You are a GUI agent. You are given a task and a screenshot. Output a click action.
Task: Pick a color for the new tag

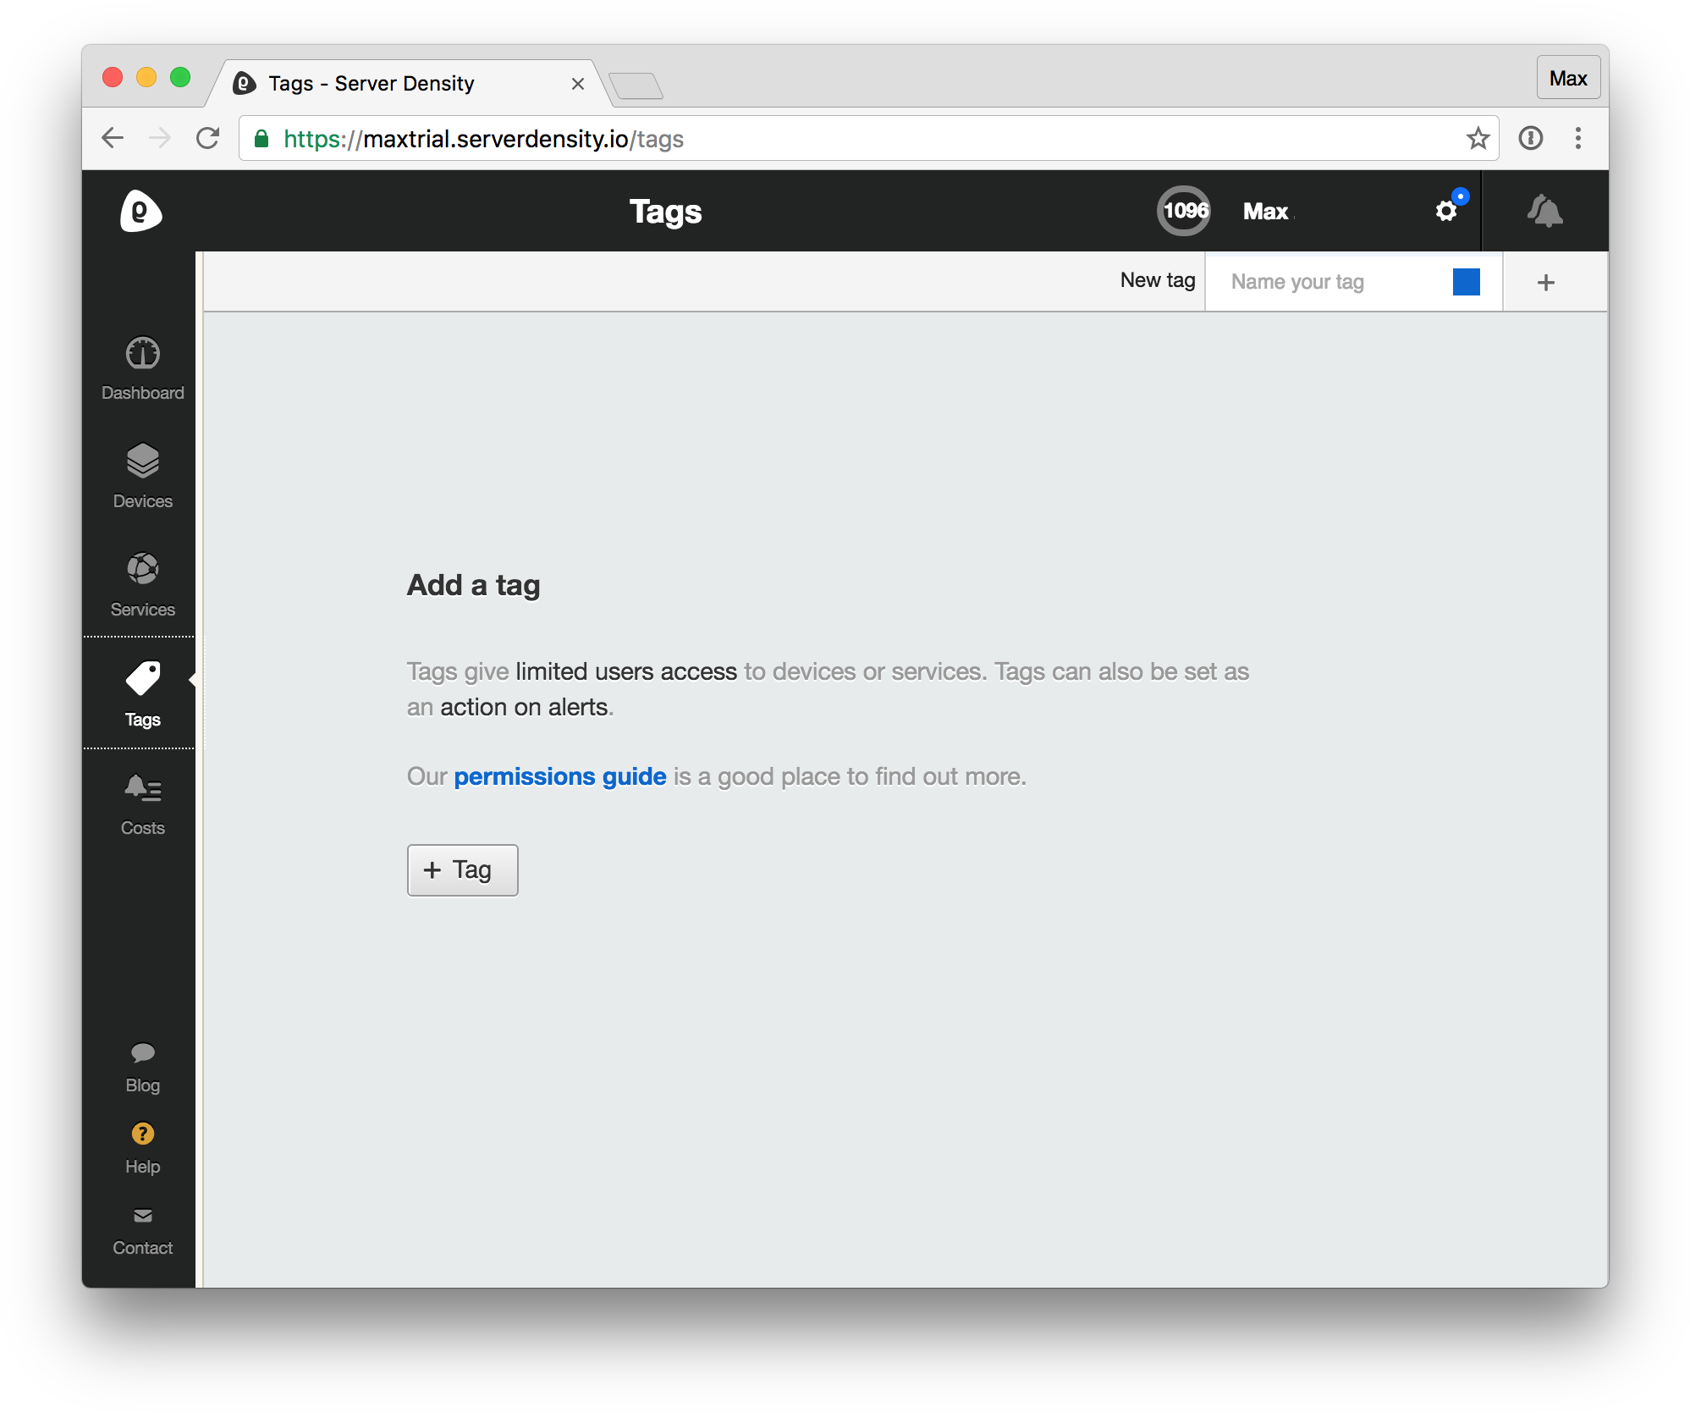1467,281
